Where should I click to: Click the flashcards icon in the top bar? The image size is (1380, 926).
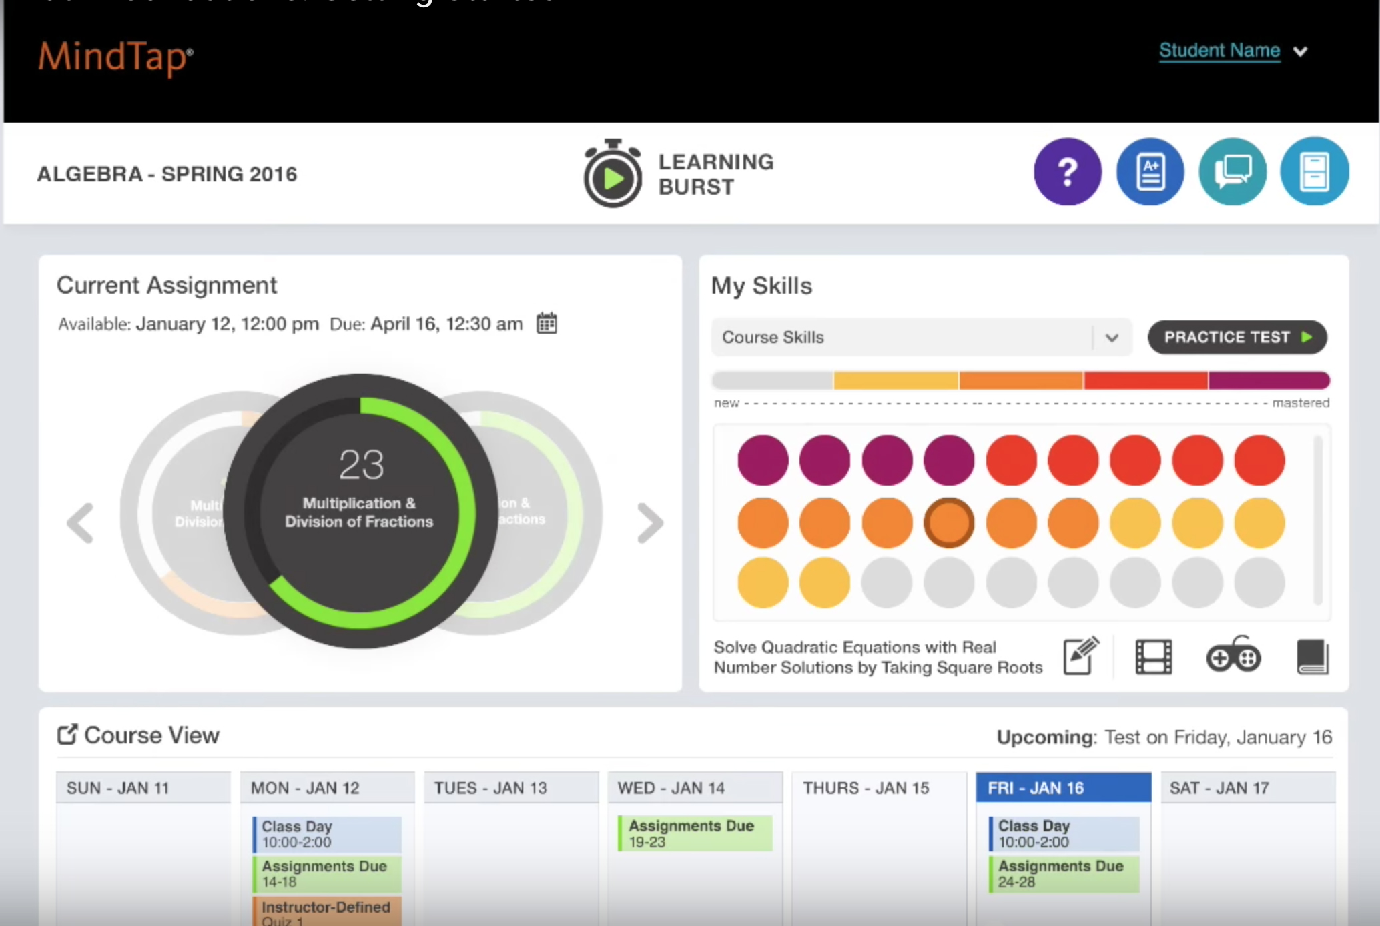pyautogui.click(x=1313, y=172)
